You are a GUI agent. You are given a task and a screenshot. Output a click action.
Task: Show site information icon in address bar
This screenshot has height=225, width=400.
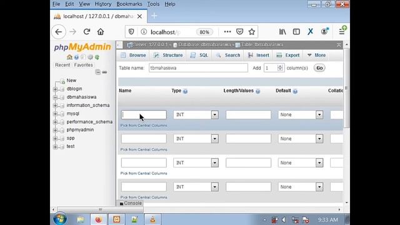pyautogui.click(x=144, y=32)
